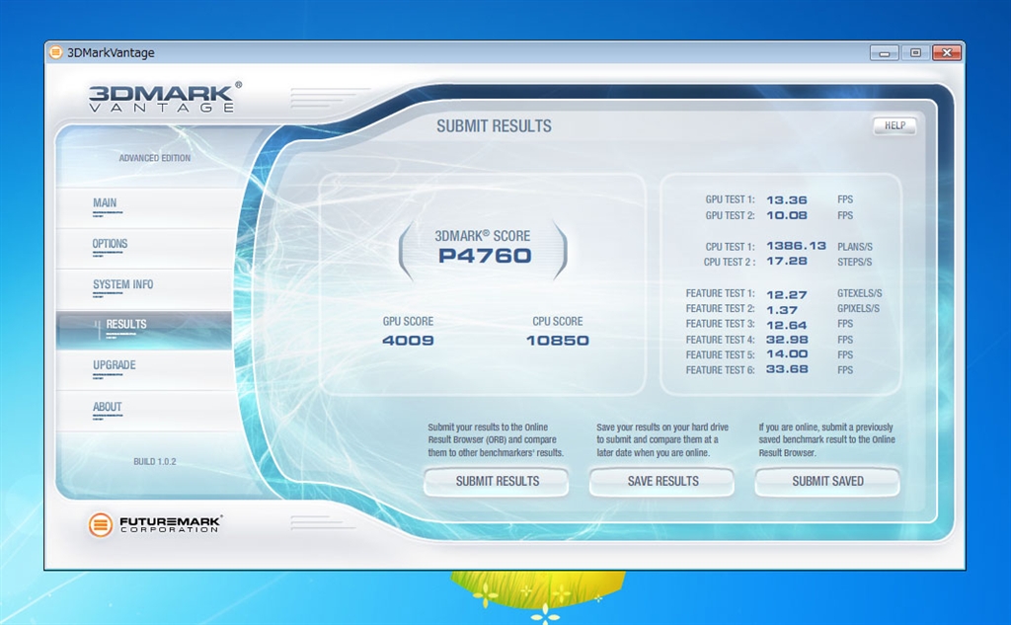Select the Results section
The image size is (1011, 625).
pos(143,330)
